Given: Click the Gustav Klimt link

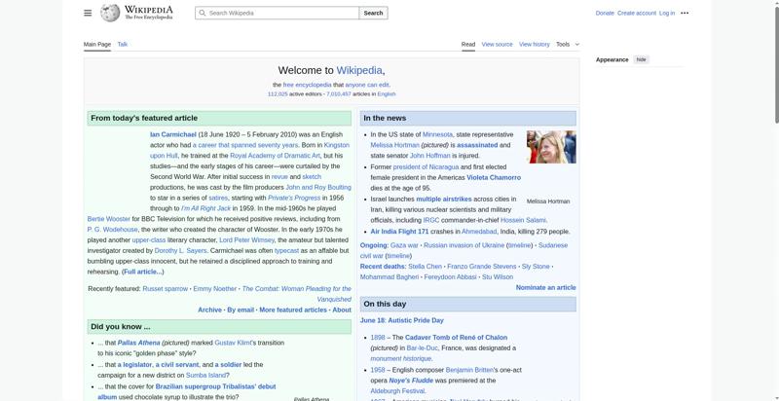Looking at the screenshot, I should click(233, 343).
